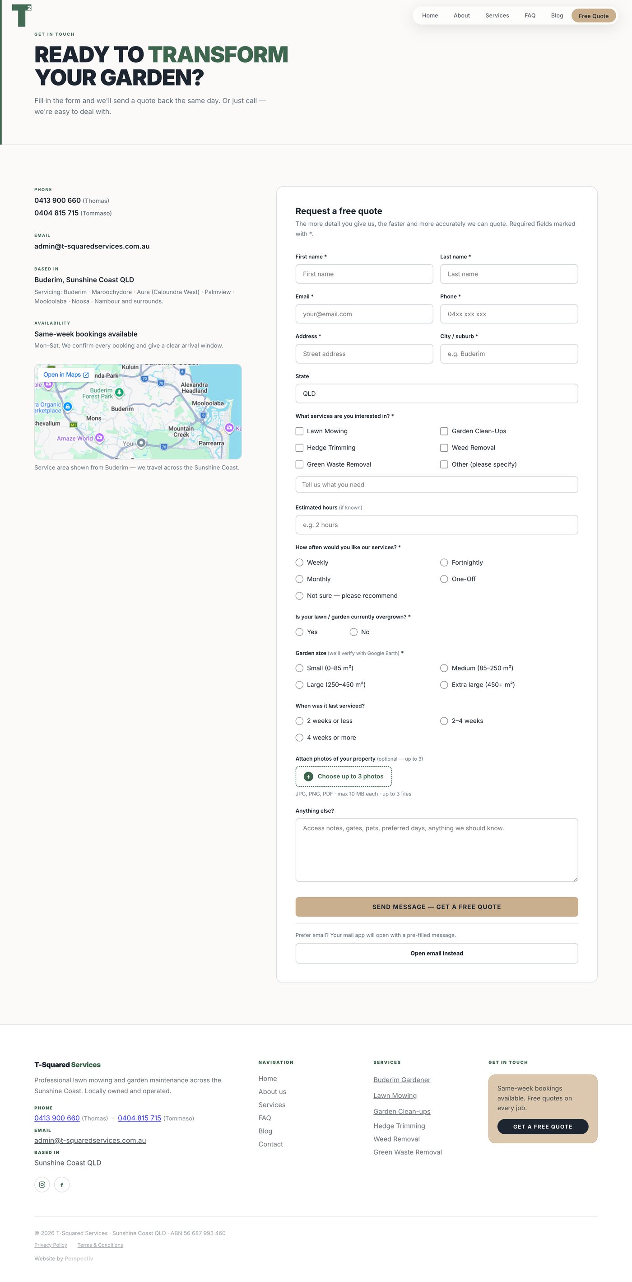The image size is (632, 1282).
Task: Click the external link icon beside Open in Maps
Action: point(86,375)
